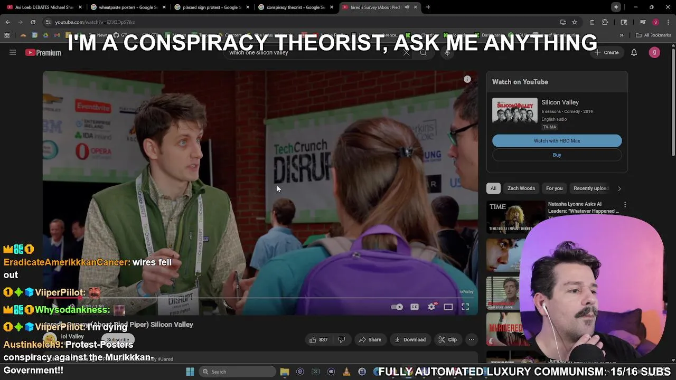Select the Recently uploaded chip
The width and height of the screenshot is (676, 380).
pos(591,188)
